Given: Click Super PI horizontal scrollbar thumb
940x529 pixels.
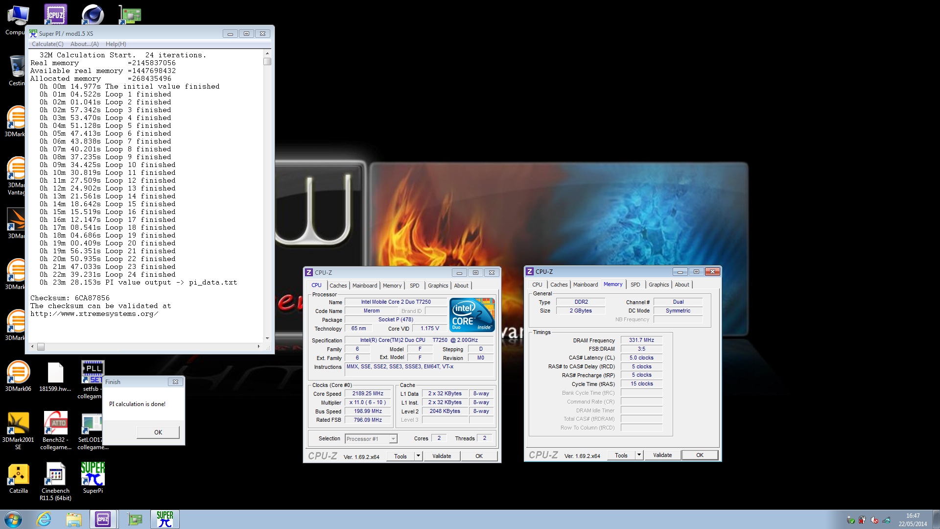Looking at the screenshot, I should pos(41,347).
